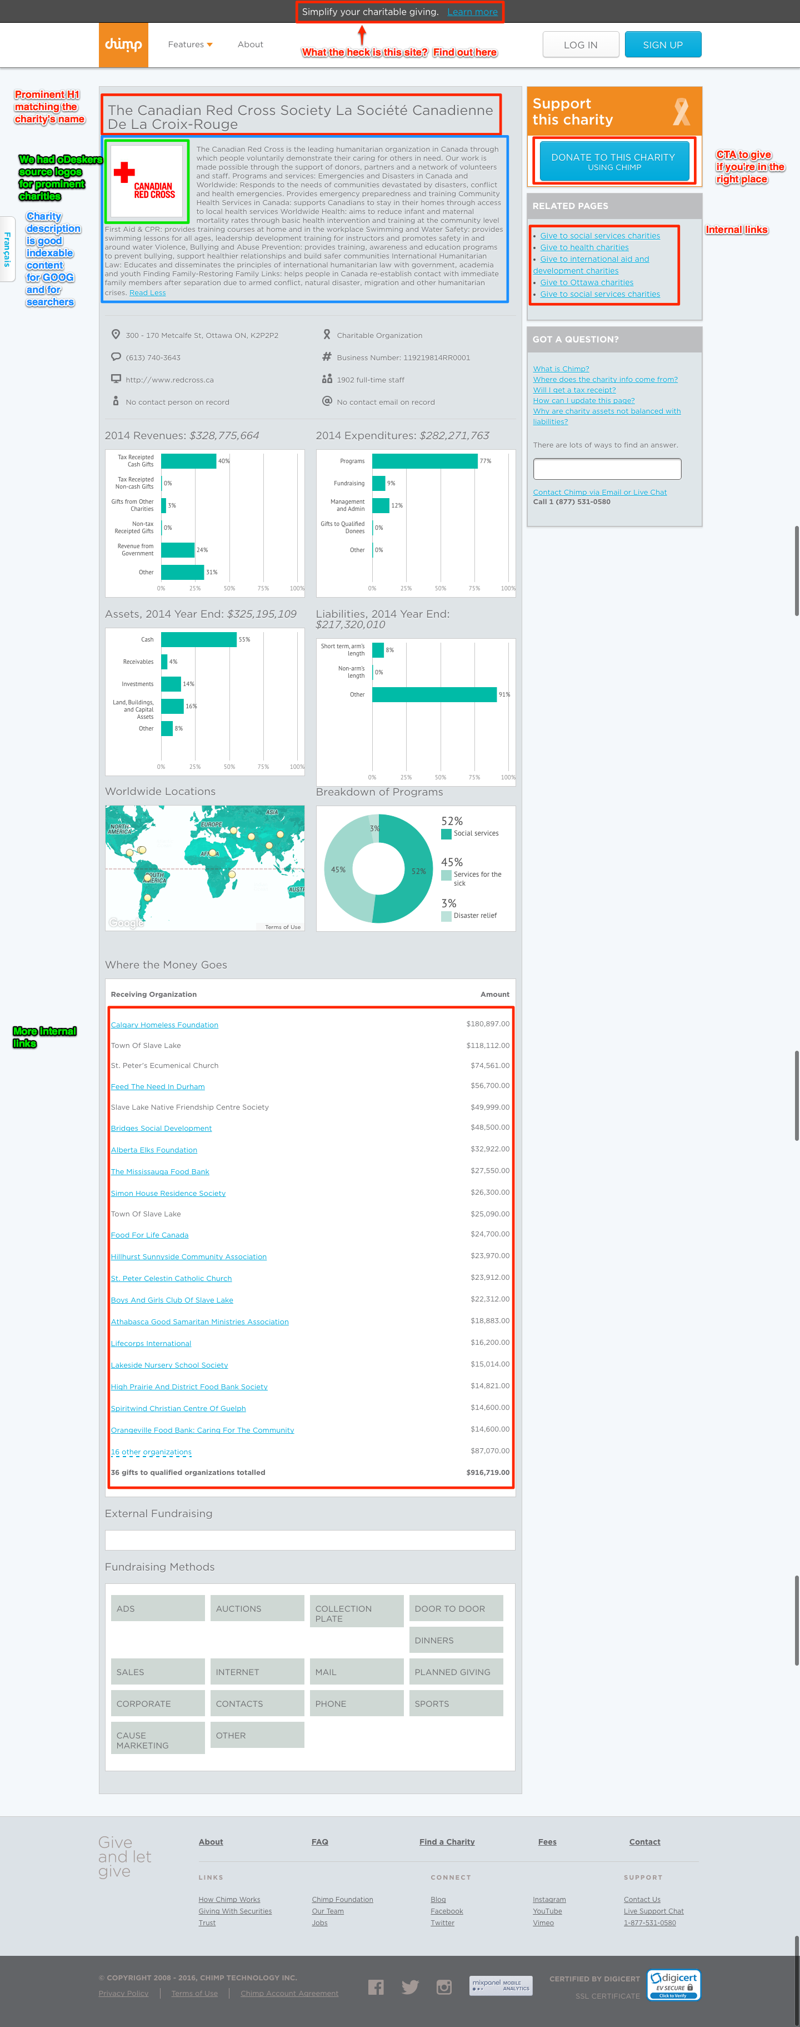Click the LOG IN button
The image size is (800, 2027).
(x=581, y=45)
